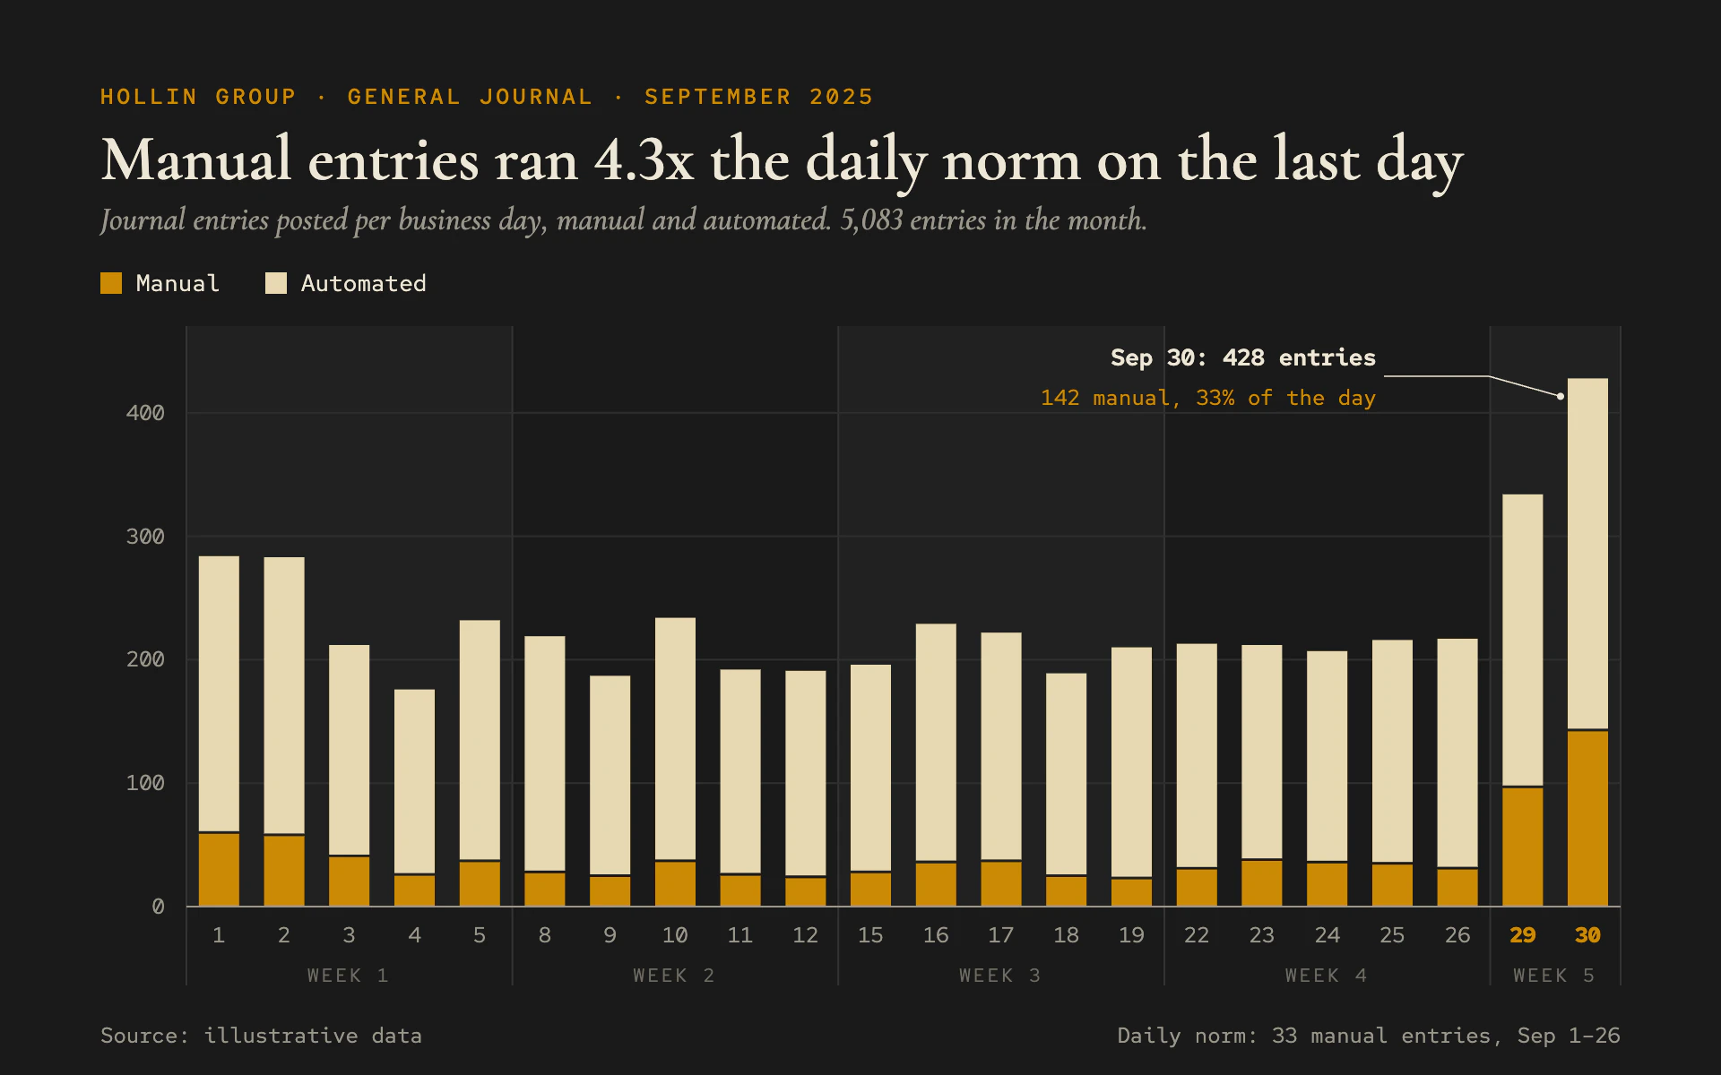Click the italic subtitle mentioning 5,083 entries

623,220
